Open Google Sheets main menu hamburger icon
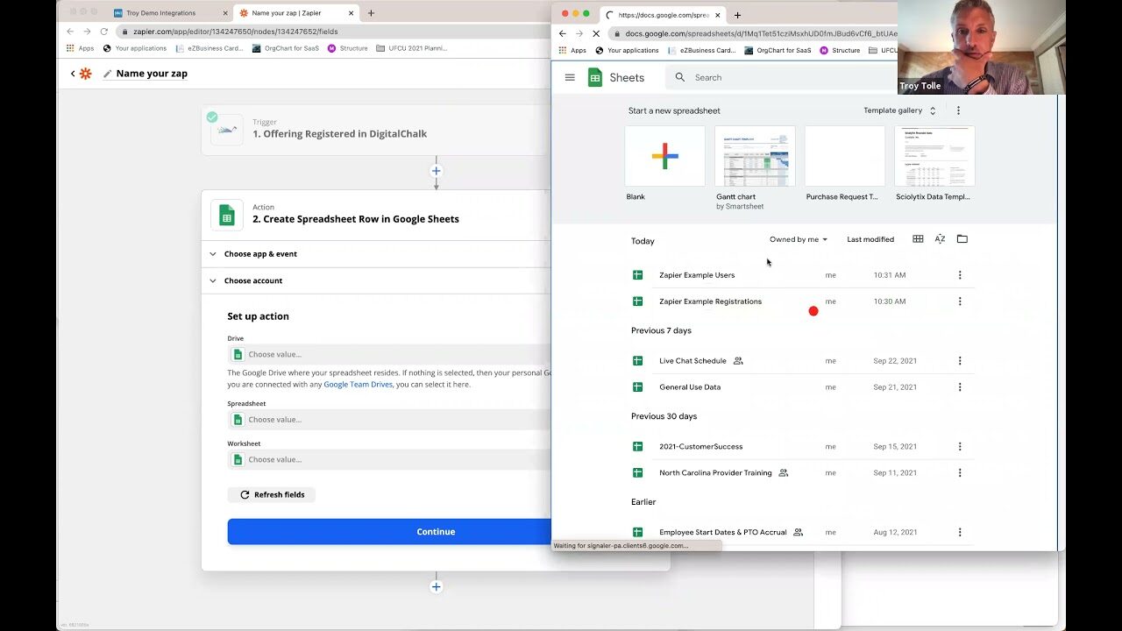 coord(570,77)
